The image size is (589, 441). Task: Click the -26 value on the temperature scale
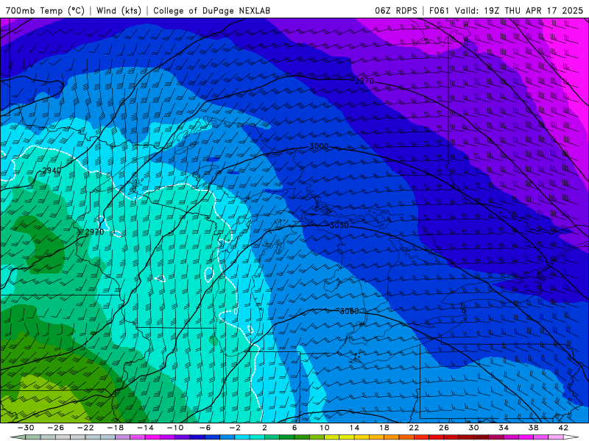(x=56, y=428)
